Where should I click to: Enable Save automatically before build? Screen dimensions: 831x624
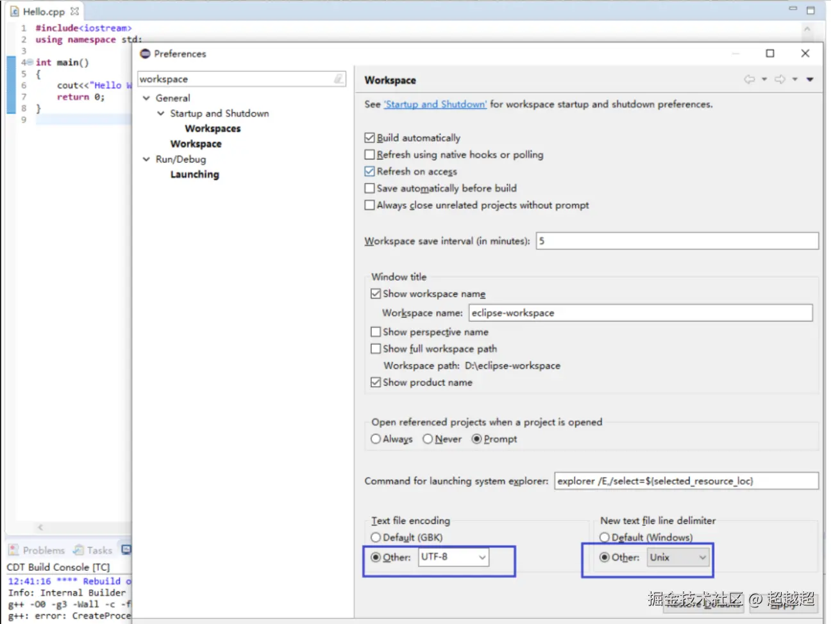369,188
